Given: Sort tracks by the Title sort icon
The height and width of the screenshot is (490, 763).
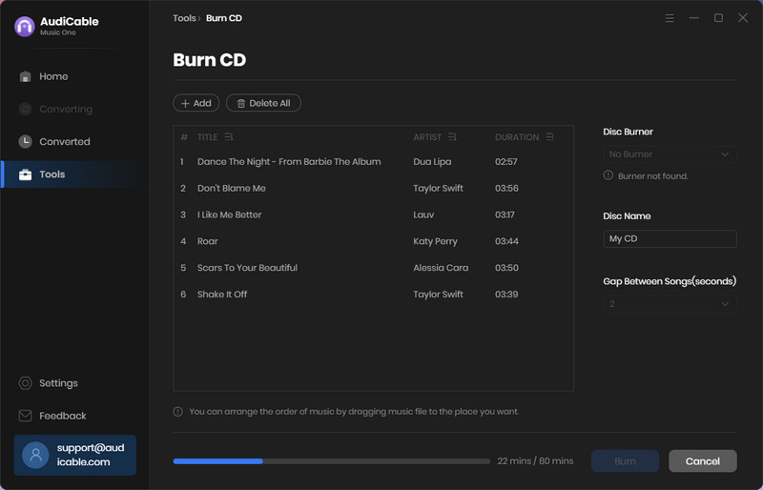Looking at the screenshot, I should tap(229, 137).
